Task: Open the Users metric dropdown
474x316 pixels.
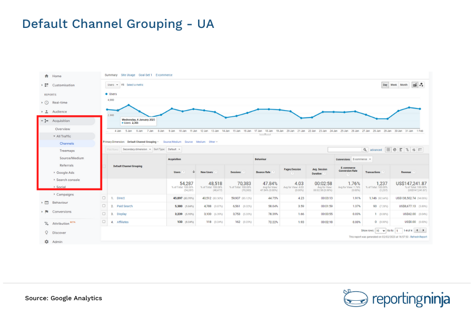Action: tap(113, 85)
